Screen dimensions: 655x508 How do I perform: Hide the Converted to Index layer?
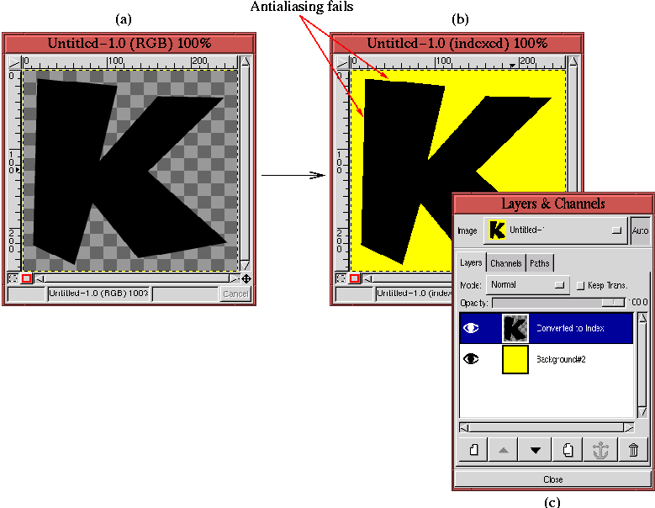(472, 329)
